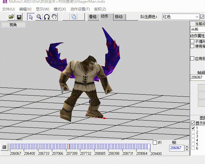Check layer 2 checkbox
Screen dimensions: 205x164
[193, 132]
